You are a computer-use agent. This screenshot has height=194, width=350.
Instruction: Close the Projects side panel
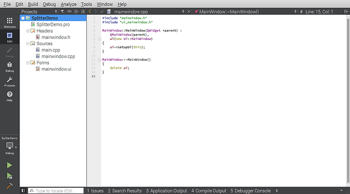pyautogui.click(x=83, y=11)
